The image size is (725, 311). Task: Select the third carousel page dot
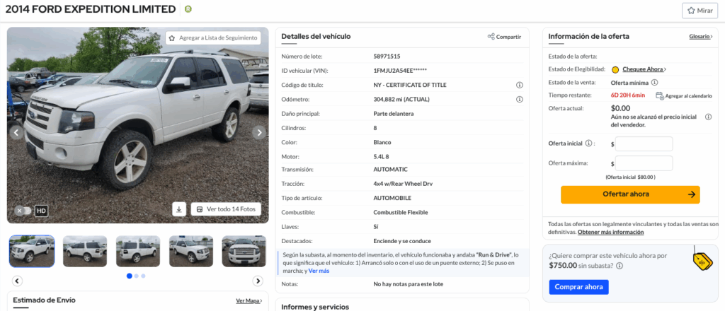pos(143,276)
